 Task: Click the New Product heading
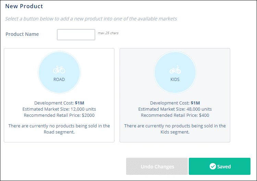[24, 6]
